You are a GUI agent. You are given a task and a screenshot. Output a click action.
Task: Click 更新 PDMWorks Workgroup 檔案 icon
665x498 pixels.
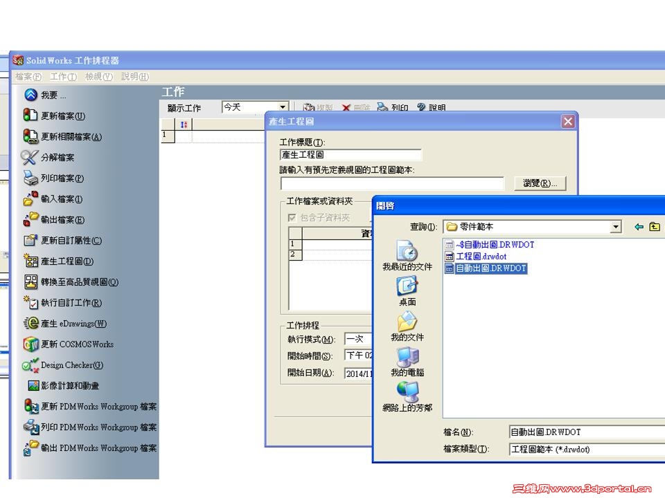click(x=31, y=406)
